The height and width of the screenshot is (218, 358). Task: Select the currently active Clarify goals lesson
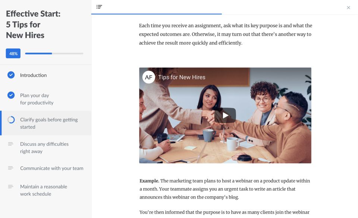[49, 123]
